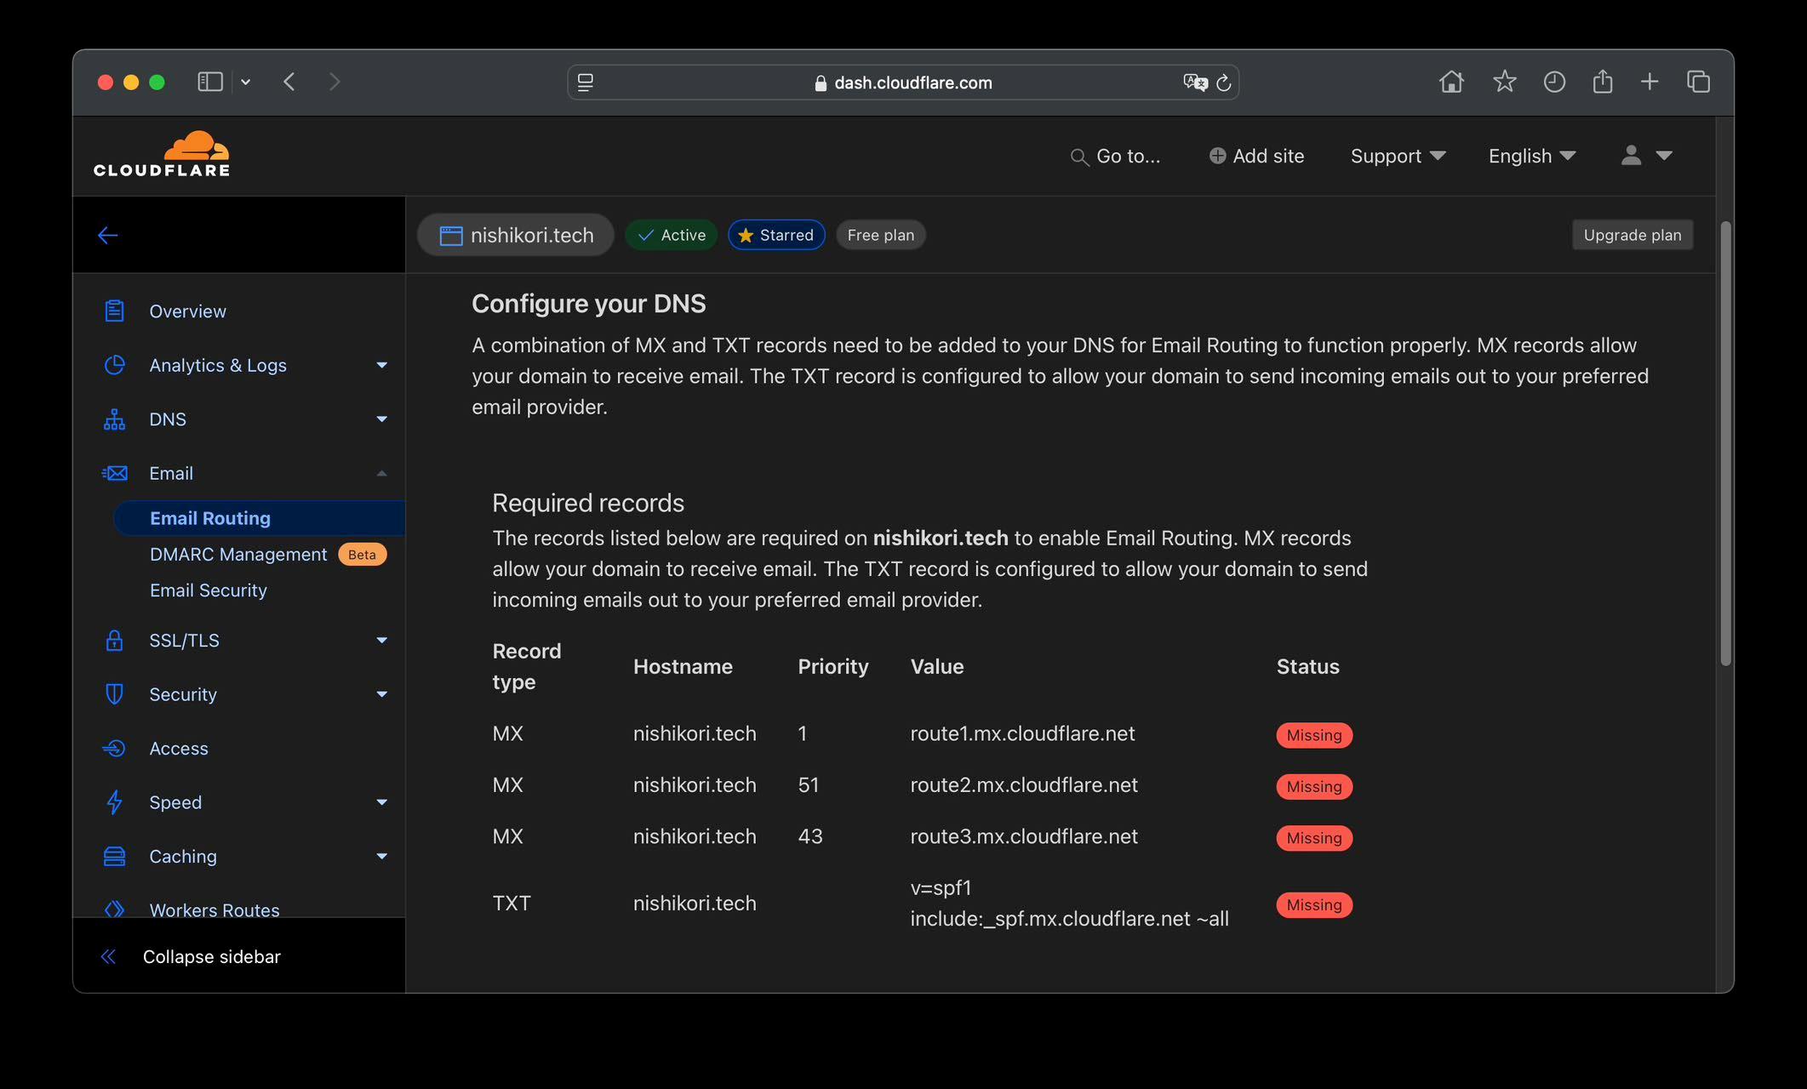Toggle the Safari sidebar button
Viewport: 1807px width, 1089px height.
[210, 82]
